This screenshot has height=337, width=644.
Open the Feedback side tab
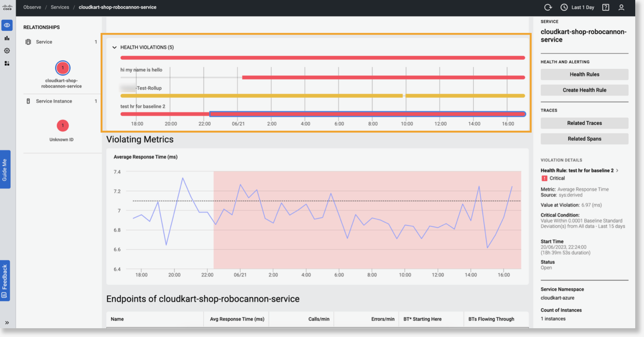pos(5,280)
